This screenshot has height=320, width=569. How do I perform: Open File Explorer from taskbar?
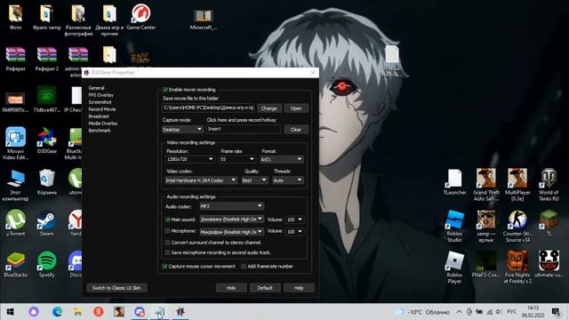click(x=77, y=312)
